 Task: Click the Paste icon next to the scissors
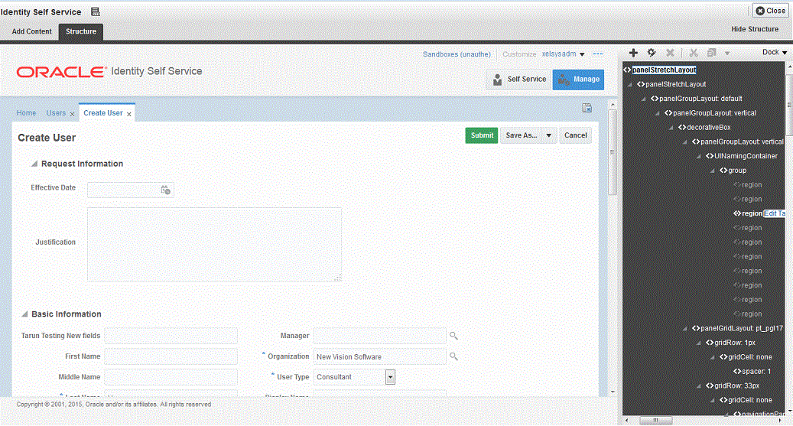(712, 53)
